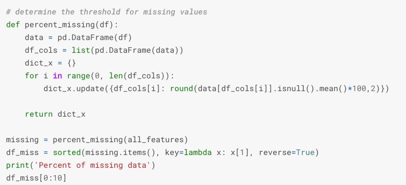
Task: Click the 'df_miss[0:10]' slice expression
Action: click(36, 178)
